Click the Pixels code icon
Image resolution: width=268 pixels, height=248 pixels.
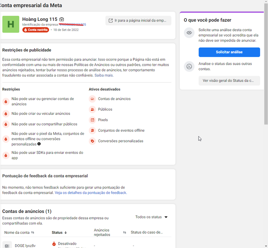click(x=92, y=120)
